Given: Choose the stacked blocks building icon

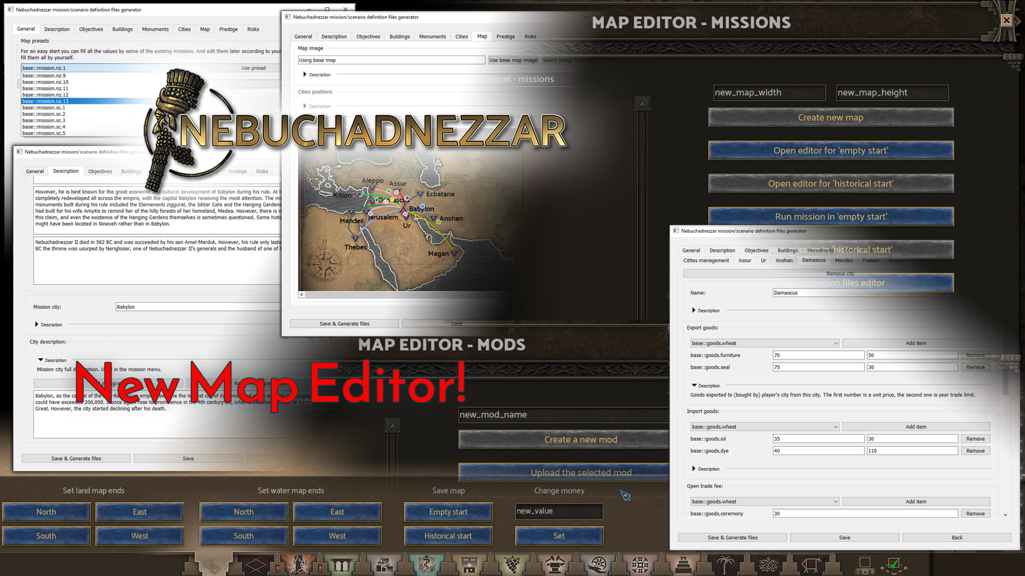Looking at the screenshot, I should [384, 564].
